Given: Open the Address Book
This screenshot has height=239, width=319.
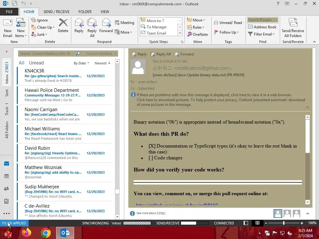Looking at the screenshot, I should click(262, 27).
